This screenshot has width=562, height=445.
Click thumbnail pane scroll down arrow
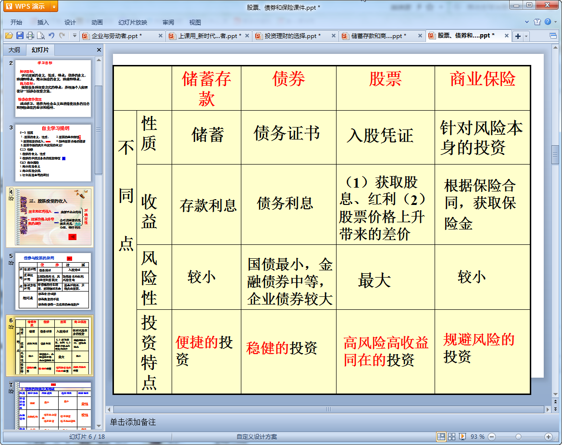pyautogui.click(x=99, y=426)
